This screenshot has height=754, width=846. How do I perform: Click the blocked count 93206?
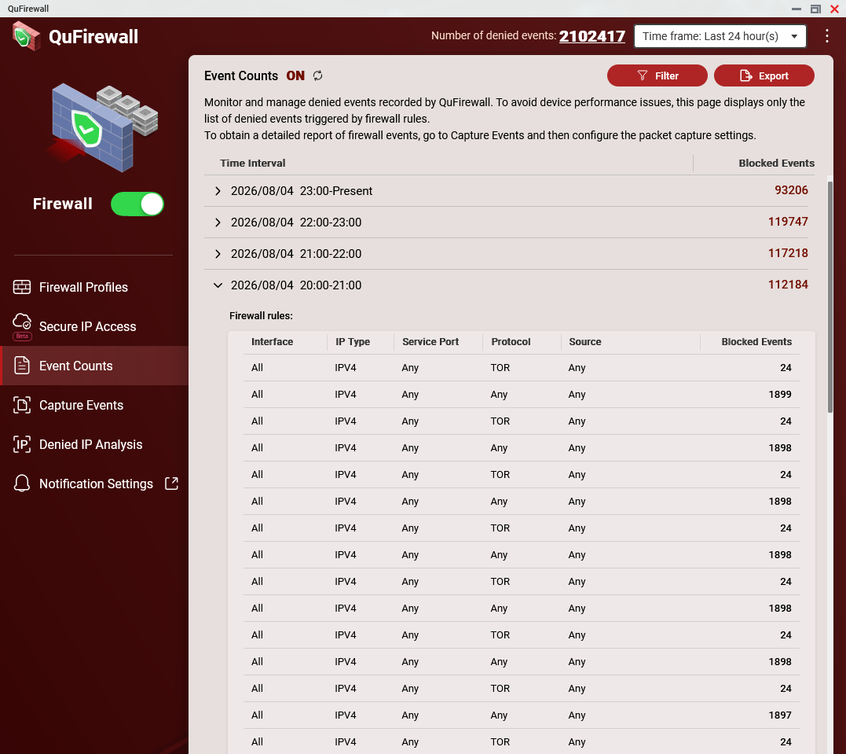(791, 190)
